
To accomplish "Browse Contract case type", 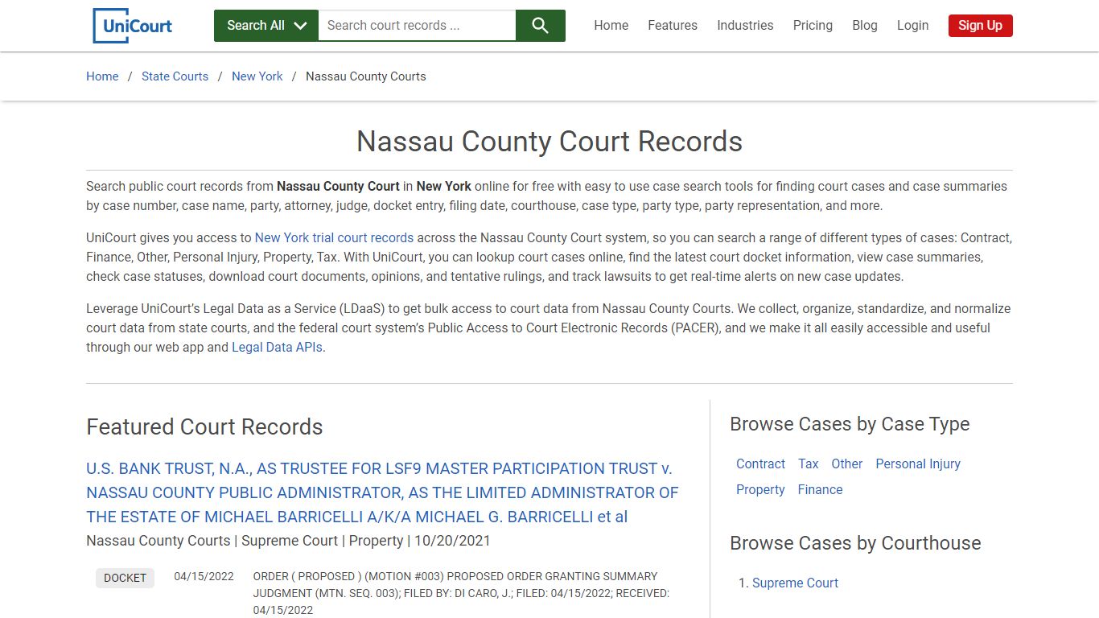I will (760, 464).
